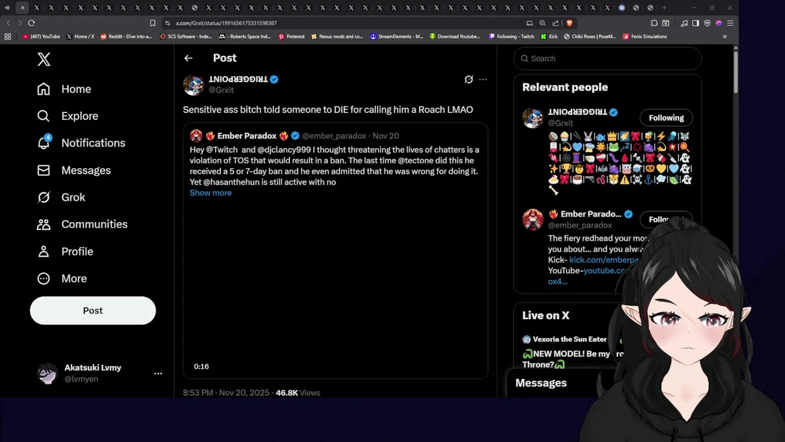Open the X logo home link
This screenshot has height=442, width=785.
(44, 59)
